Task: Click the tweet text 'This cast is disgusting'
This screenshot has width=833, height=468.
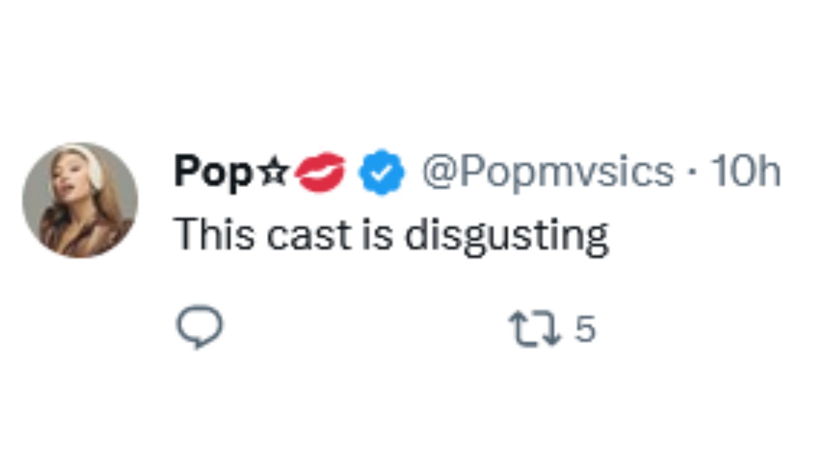Action: 391,235
